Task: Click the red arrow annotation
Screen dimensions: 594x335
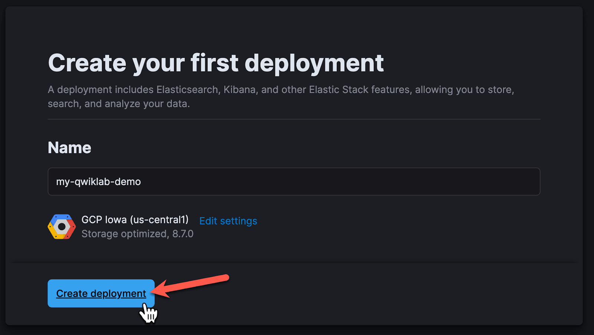Action: click(193, 285)
